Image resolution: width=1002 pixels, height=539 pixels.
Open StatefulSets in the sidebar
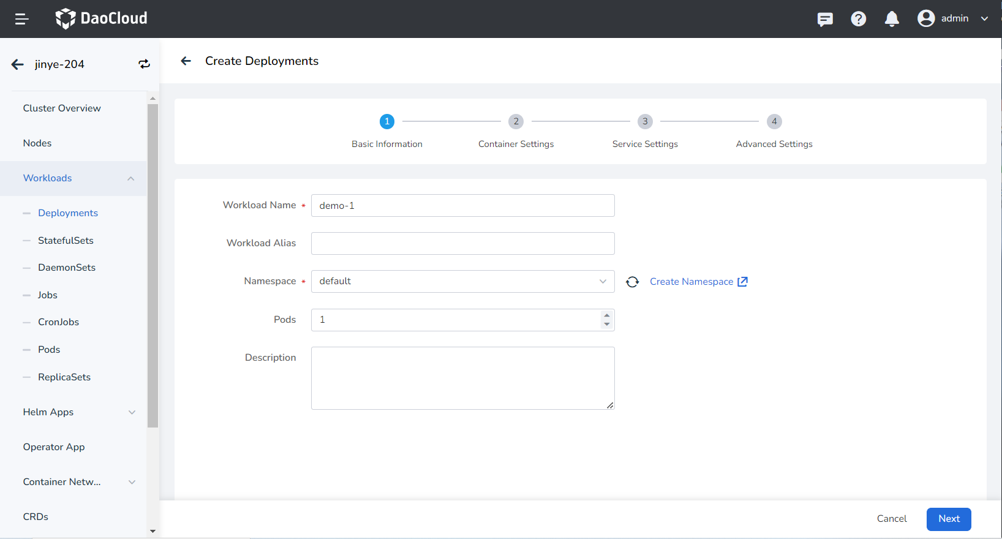click(x=66, y=241)
